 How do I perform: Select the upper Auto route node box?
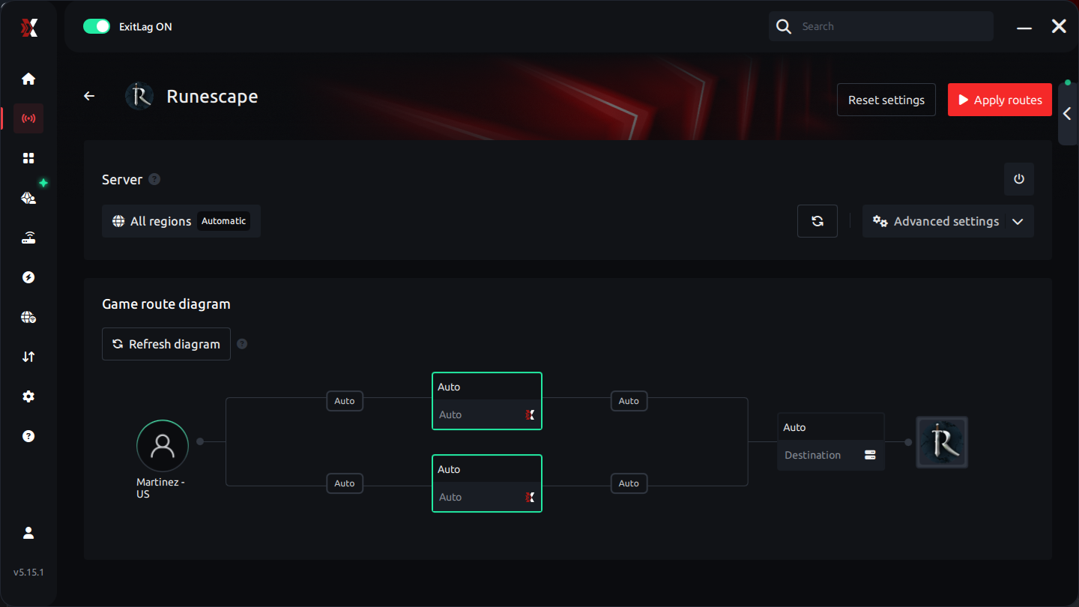point(486,401)
